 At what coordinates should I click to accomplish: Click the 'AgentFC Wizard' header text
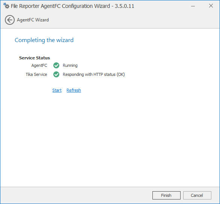pyautogui.click(x=33, y=20)
